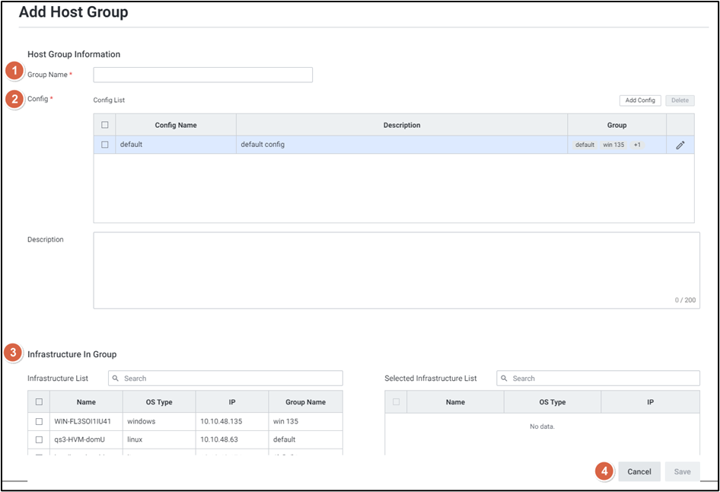This screenshot has height=492, width=720.
Task: Check the WIN-FL3SOI1IU41 host checkbox
Action: (x=39, y=421)
